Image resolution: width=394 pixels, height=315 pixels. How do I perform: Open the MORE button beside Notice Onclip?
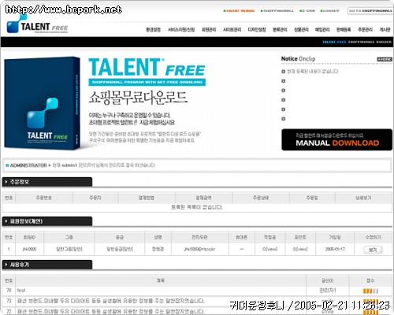pos(385,59)
